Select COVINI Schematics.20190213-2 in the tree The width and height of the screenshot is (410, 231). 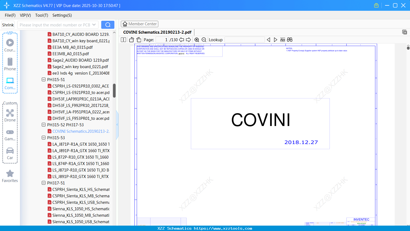tap(81, 131)
